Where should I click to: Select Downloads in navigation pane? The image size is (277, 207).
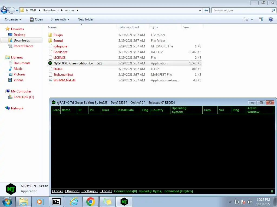[x=22, y=40]
